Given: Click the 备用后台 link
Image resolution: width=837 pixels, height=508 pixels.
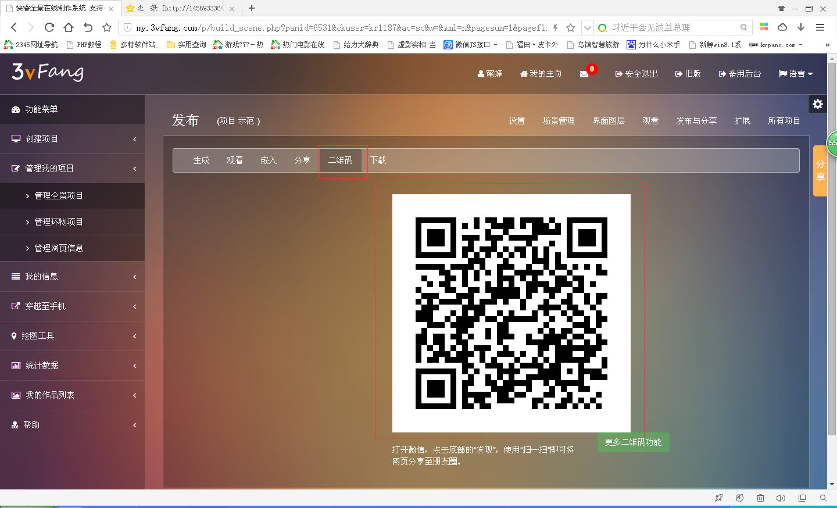Looking at the screenshot, I should click(x=739, y=74).
